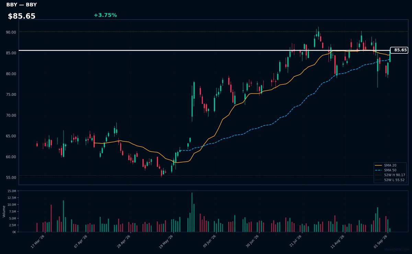Click the 85.65 price tag on the right edge
The image size is (412, 254).
click(x=399, y=50)
